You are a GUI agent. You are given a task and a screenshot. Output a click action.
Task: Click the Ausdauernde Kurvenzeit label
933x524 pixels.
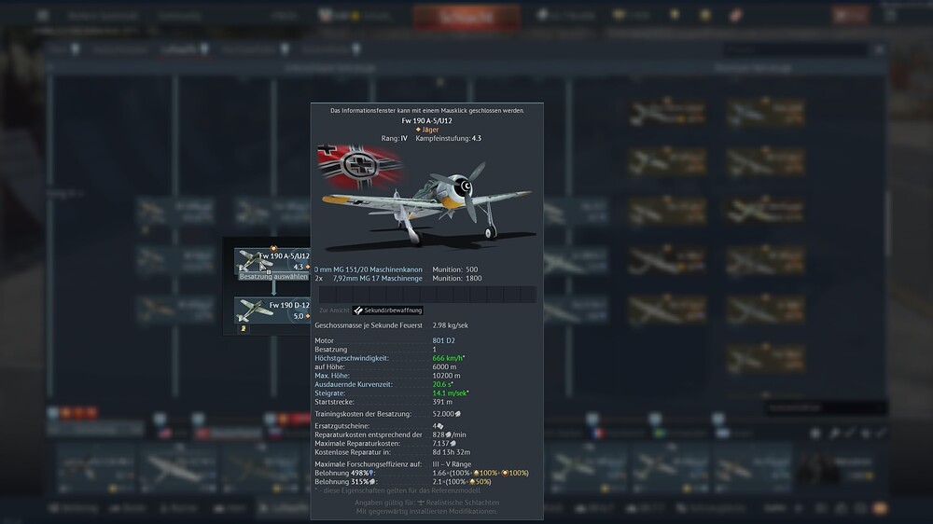tap(354, 384)
